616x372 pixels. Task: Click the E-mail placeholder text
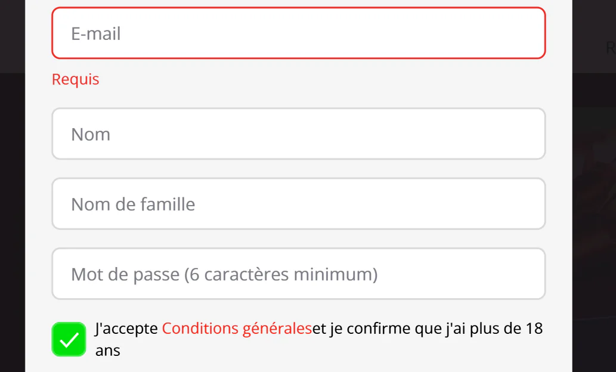96,34
